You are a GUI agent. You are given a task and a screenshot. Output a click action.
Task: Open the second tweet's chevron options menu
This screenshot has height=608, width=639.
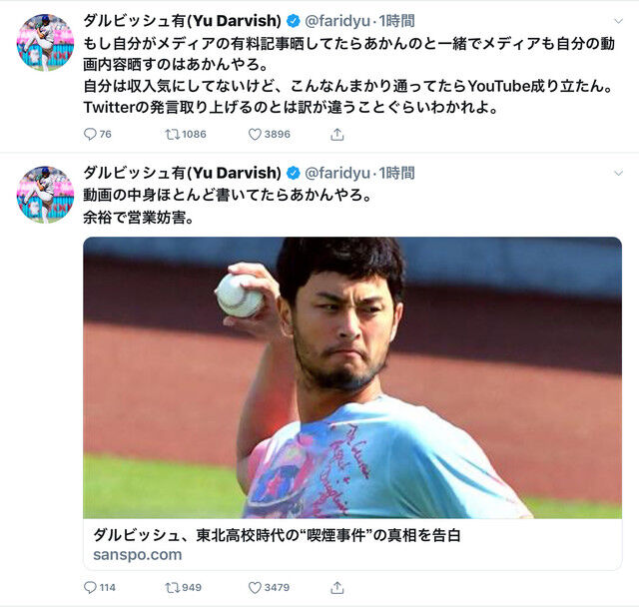point(618,173)
